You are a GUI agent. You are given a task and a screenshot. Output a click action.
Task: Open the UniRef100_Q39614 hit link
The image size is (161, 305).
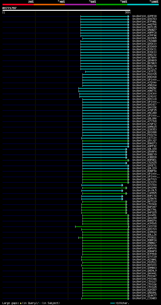144,232
